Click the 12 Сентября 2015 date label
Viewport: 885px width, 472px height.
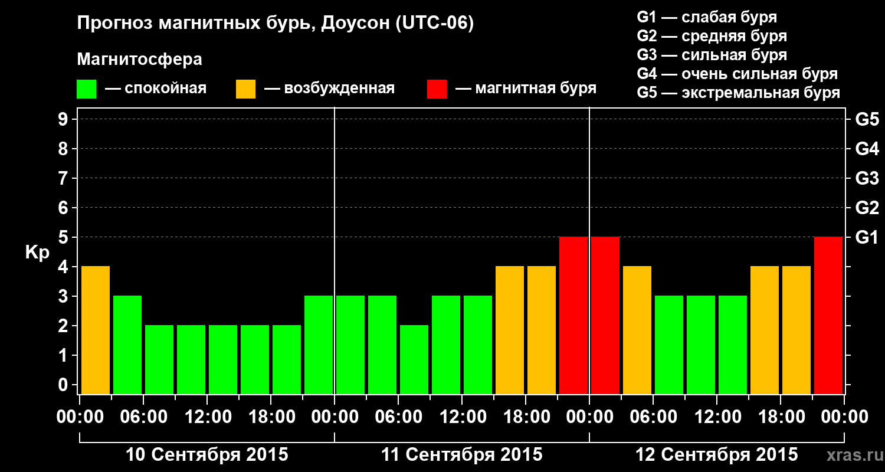coord(717,455)
